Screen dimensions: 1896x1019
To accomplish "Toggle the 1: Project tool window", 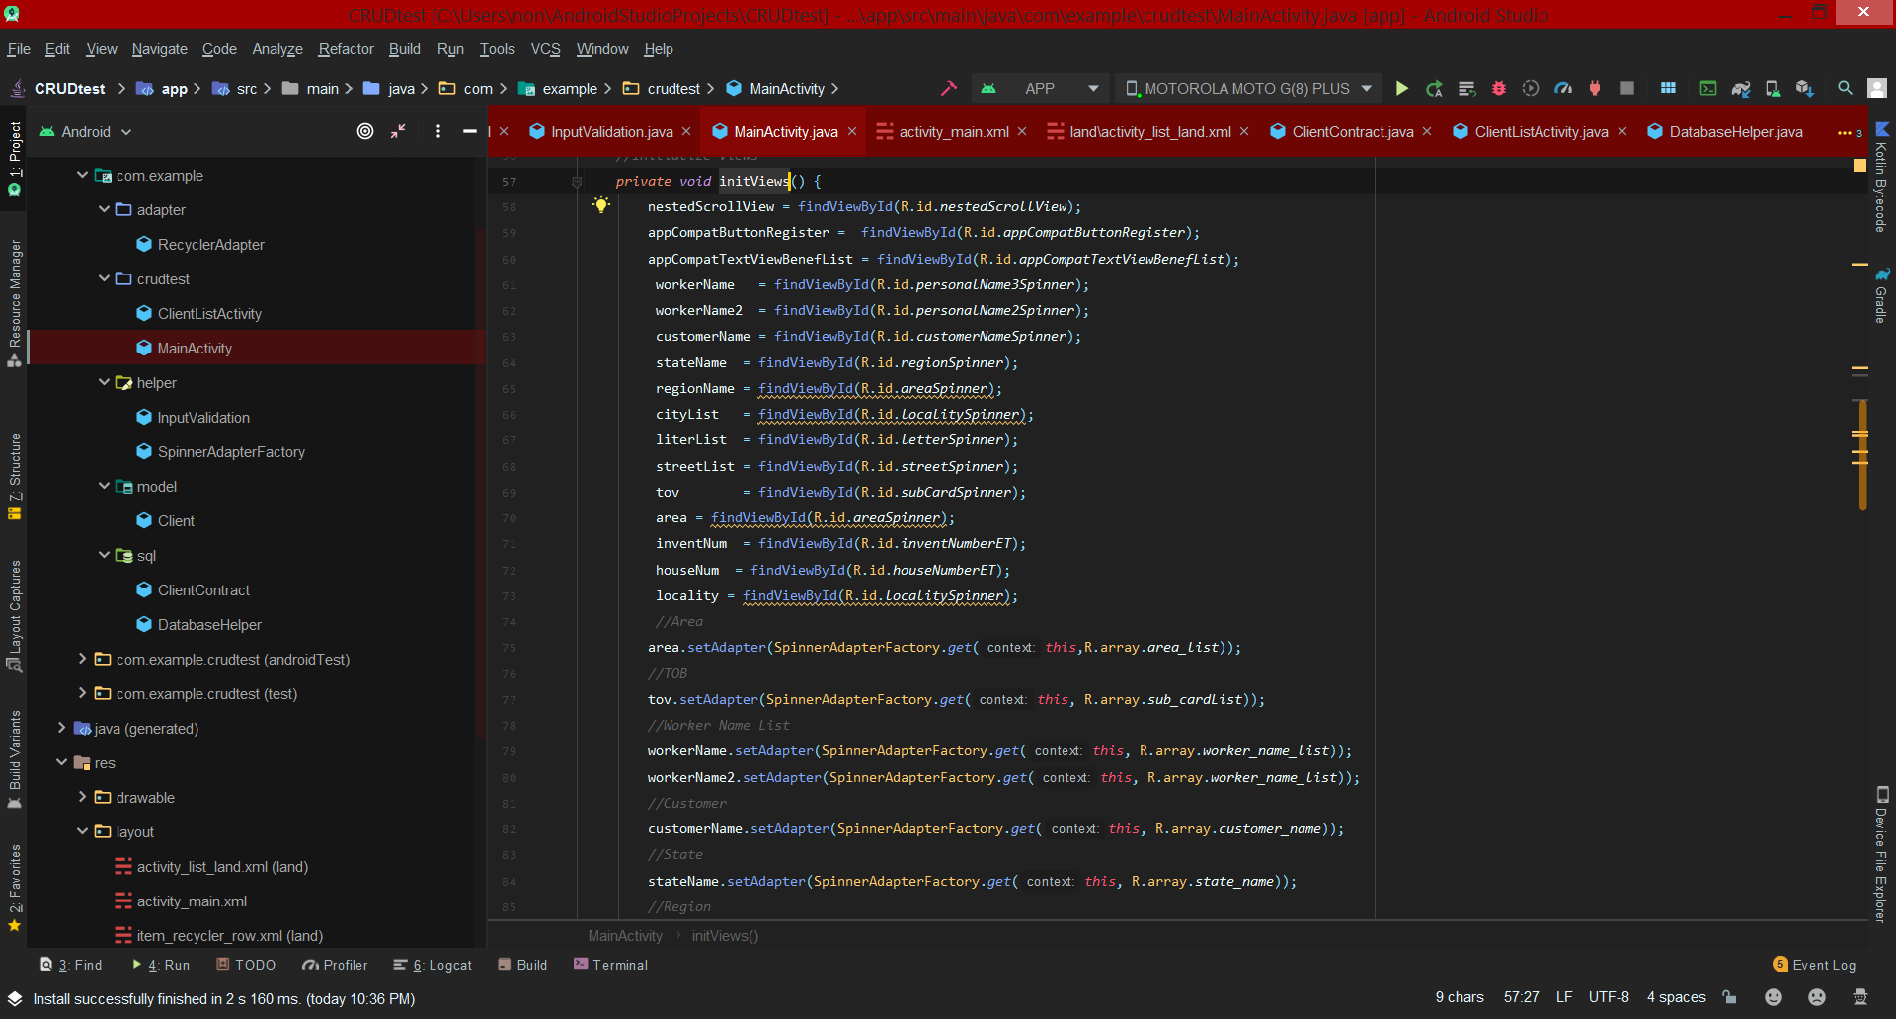I will [15, 158].
